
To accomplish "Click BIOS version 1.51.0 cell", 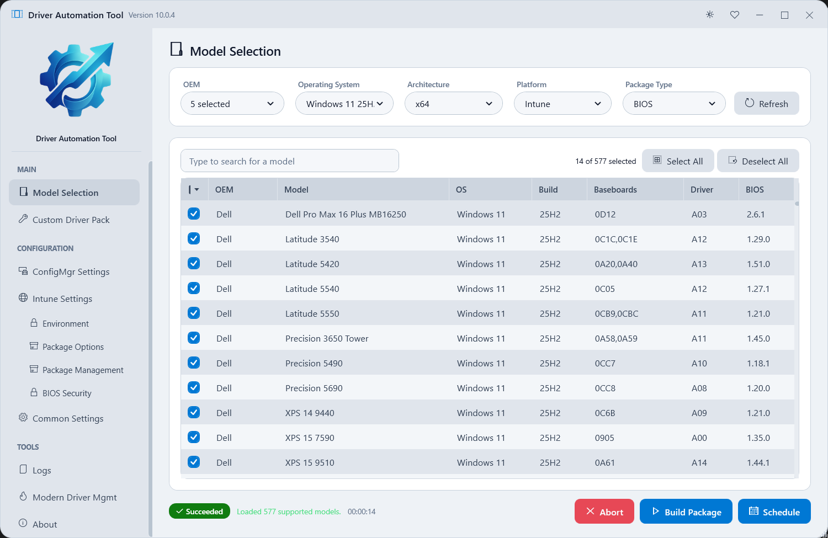I will [758, 264].
